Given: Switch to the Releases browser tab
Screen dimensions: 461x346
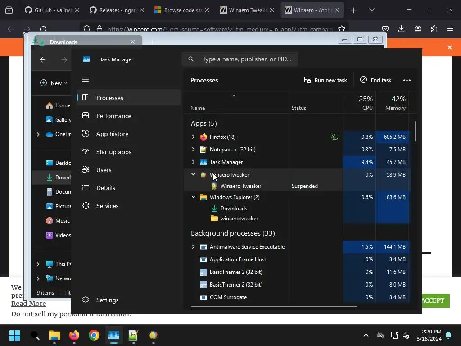Looking at the screenshot, I should click(117, 10).
